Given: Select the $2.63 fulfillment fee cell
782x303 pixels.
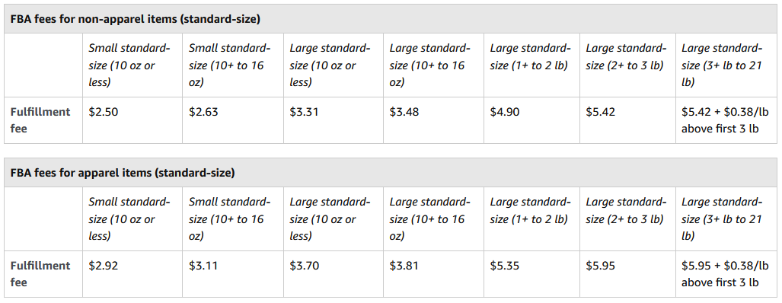Looking at the screenshot, I should 233,120.
